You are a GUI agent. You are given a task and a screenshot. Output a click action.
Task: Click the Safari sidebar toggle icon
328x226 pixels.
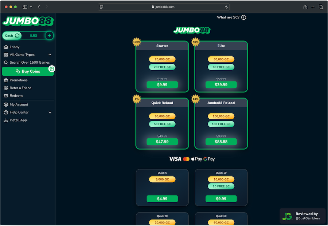click(25, 7)
